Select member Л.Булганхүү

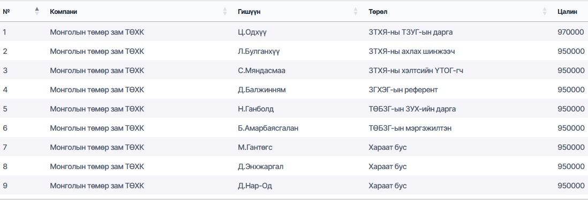259,52
